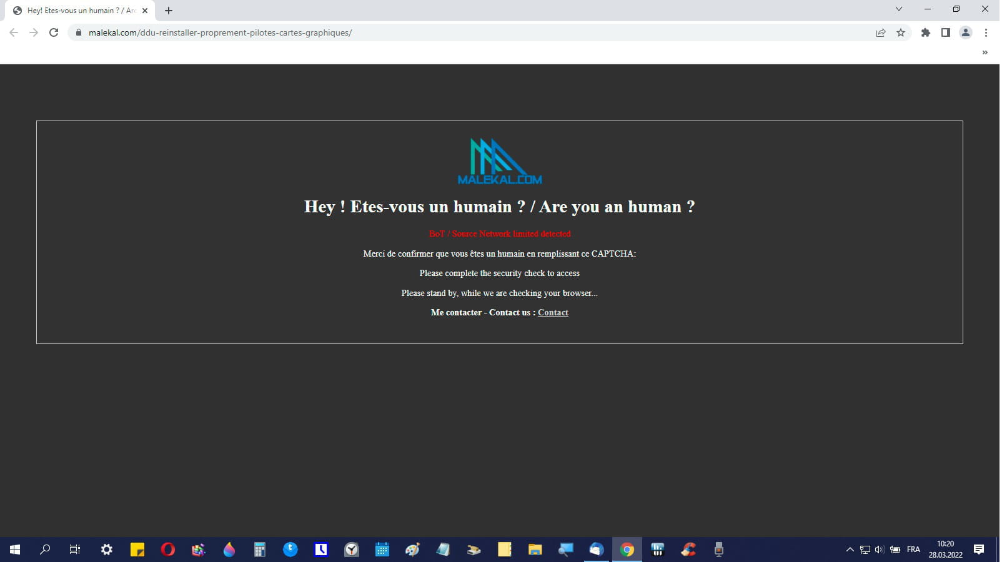Open Thunderbird mail from the taskbar
The width and height of the screenshot is (1002, 562).
tap(597, 550)
